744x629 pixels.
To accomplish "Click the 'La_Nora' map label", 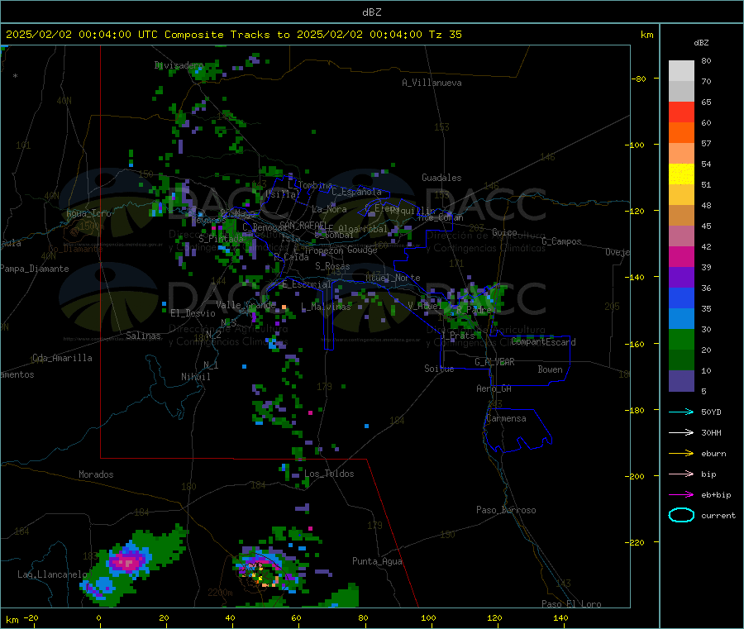I will (329, 209).
